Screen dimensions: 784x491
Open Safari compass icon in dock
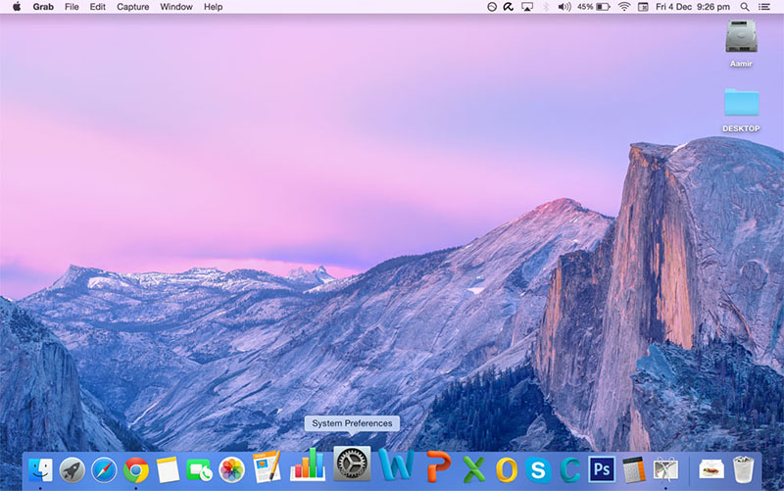coord(104,470)
